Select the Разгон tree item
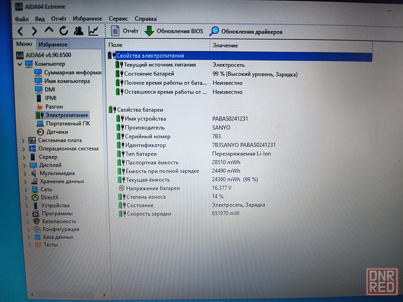The height and width of the screenshot is (302, 403). click(54, 107)
